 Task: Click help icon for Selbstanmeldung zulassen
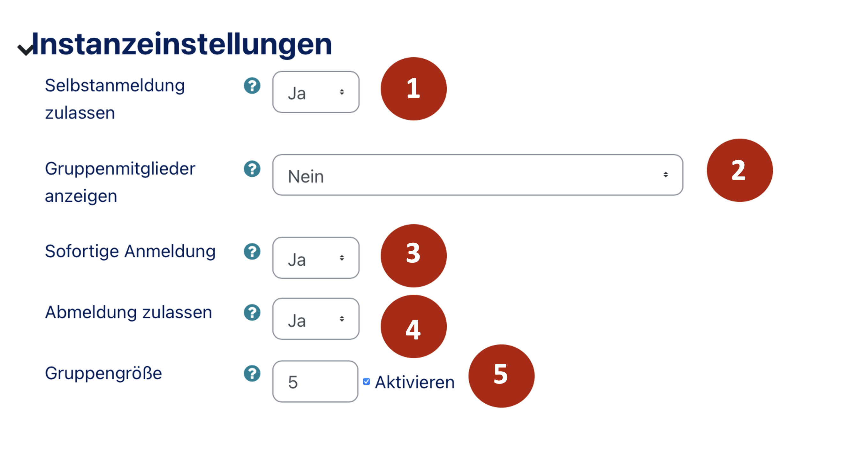coord(252,86)
